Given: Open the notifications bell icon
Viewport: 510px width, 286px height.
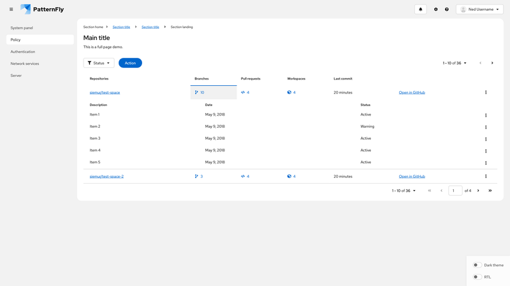Looking at the screenshot, I should (x=420, y=10).
